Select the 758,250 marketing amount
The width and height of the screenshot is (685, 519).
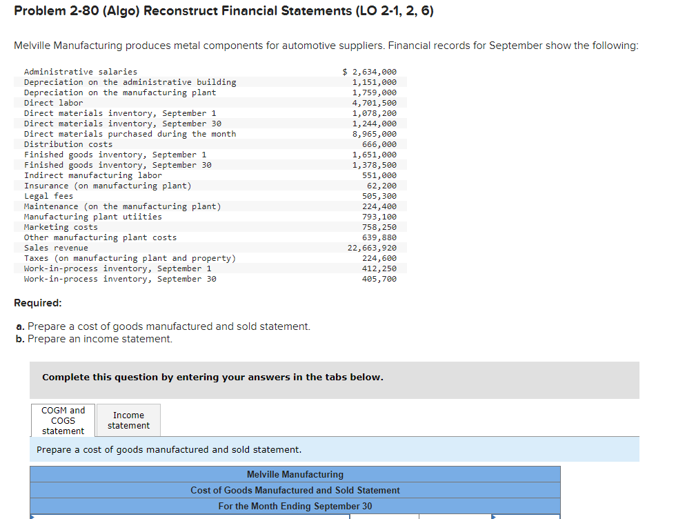379,227
